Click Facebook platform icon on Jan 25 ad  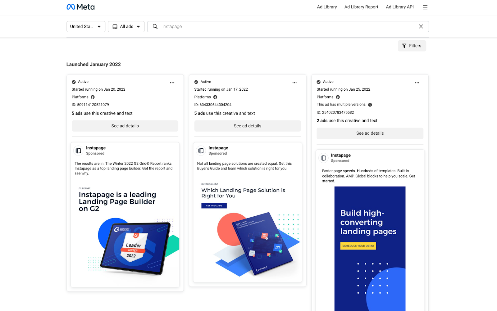pos(338,97)
